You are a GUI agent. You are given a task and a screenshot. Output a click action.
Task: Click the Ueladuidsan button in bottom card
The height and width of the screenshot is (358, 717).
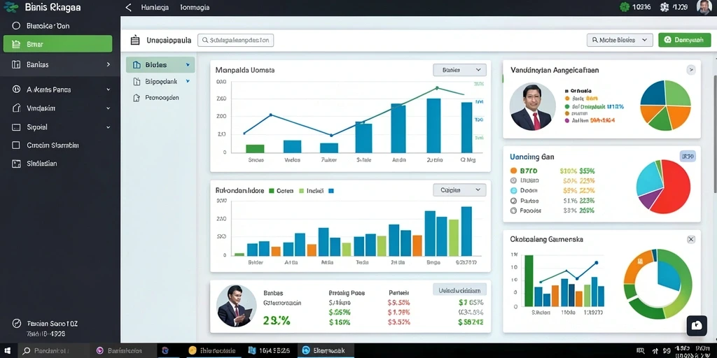[x=459, y=290]
